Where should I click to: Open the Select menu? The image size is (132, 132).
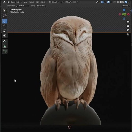[31, 2]
